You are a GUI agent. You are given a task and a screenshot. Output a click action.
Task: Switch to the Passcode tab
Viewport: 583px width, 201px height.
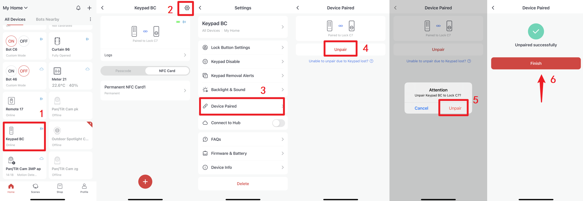pos(123,71)
